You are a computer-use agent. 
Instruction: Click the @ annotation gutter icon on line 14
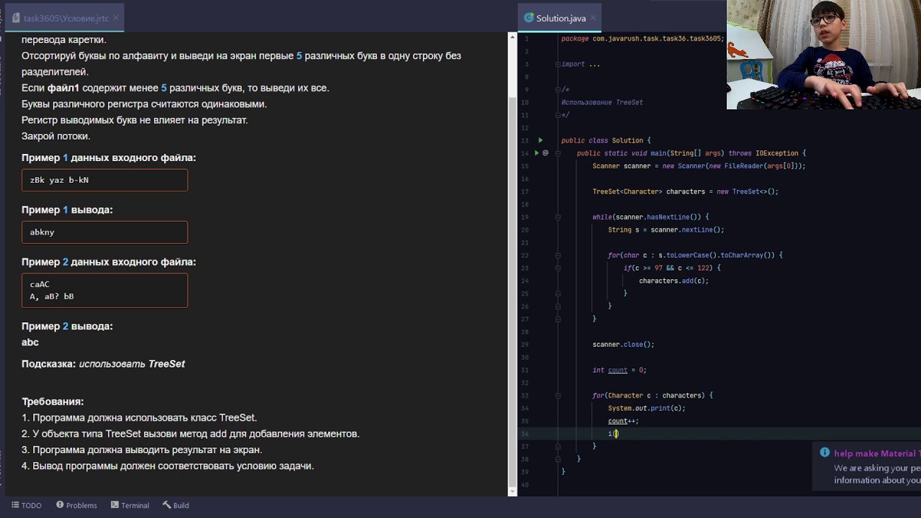[x=545, y=153]
